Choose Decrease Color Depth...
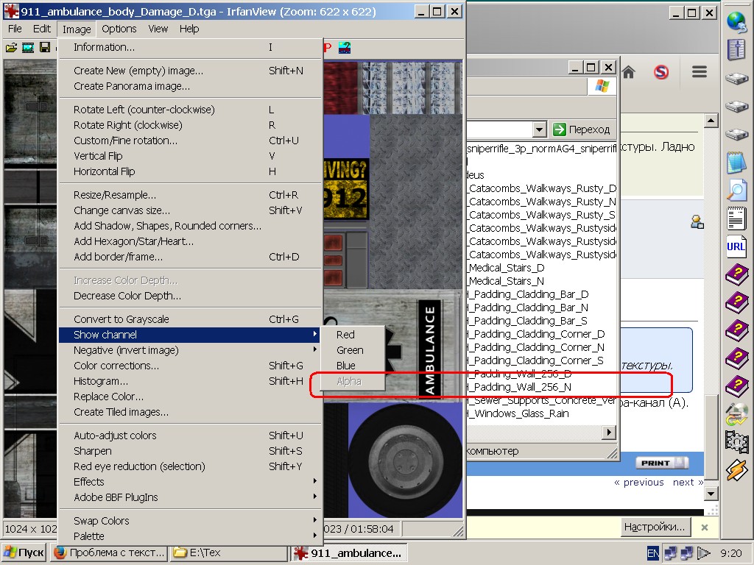 tap(191, 296)
